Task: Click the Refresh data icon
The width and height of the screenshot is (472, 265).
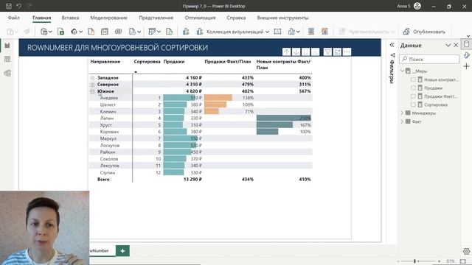Action: click(x=170, y=32)
